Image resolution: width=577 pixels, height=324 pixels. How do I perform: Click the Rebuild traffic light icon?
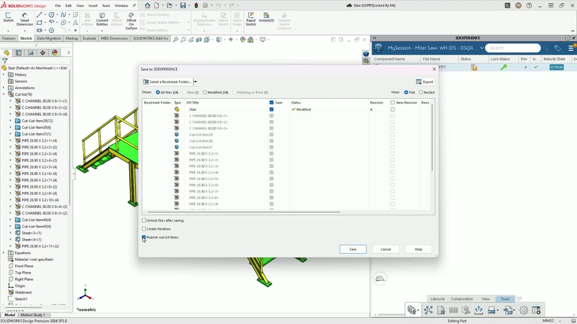(196, 5)
